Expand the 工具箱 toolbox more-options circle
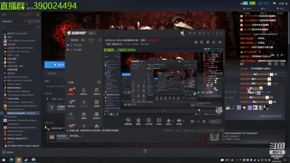Viewport: 290px width, 163px height. [99, 82]
